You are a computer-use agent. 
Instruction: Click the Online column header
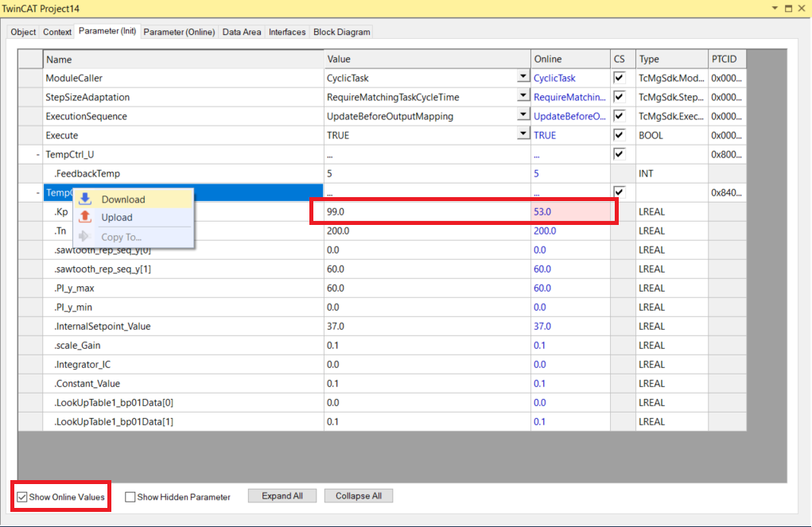(570, 59)
